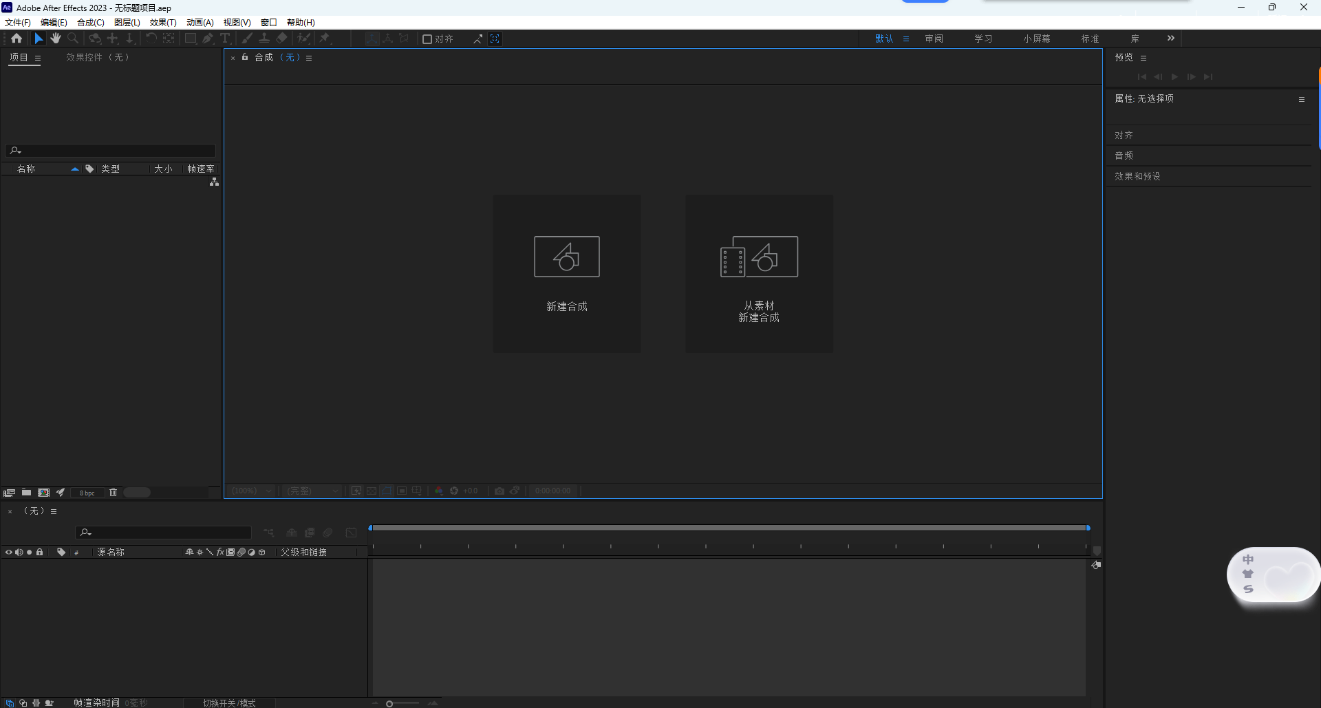
Task: Select the Hand tool in the toolbar
Action: (56, 39)
